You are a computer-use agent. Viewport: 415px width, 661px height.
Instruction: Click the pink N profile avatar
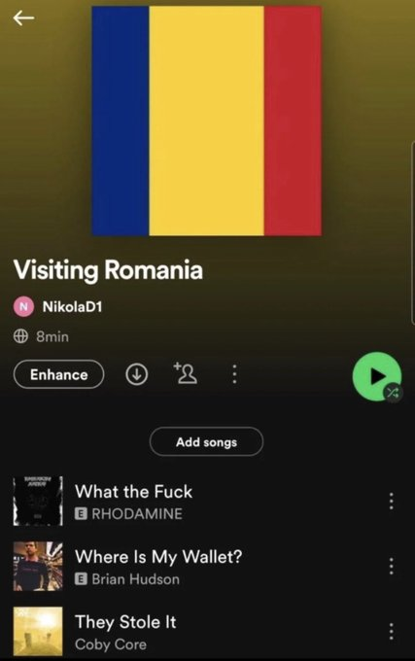pos(23,306)
